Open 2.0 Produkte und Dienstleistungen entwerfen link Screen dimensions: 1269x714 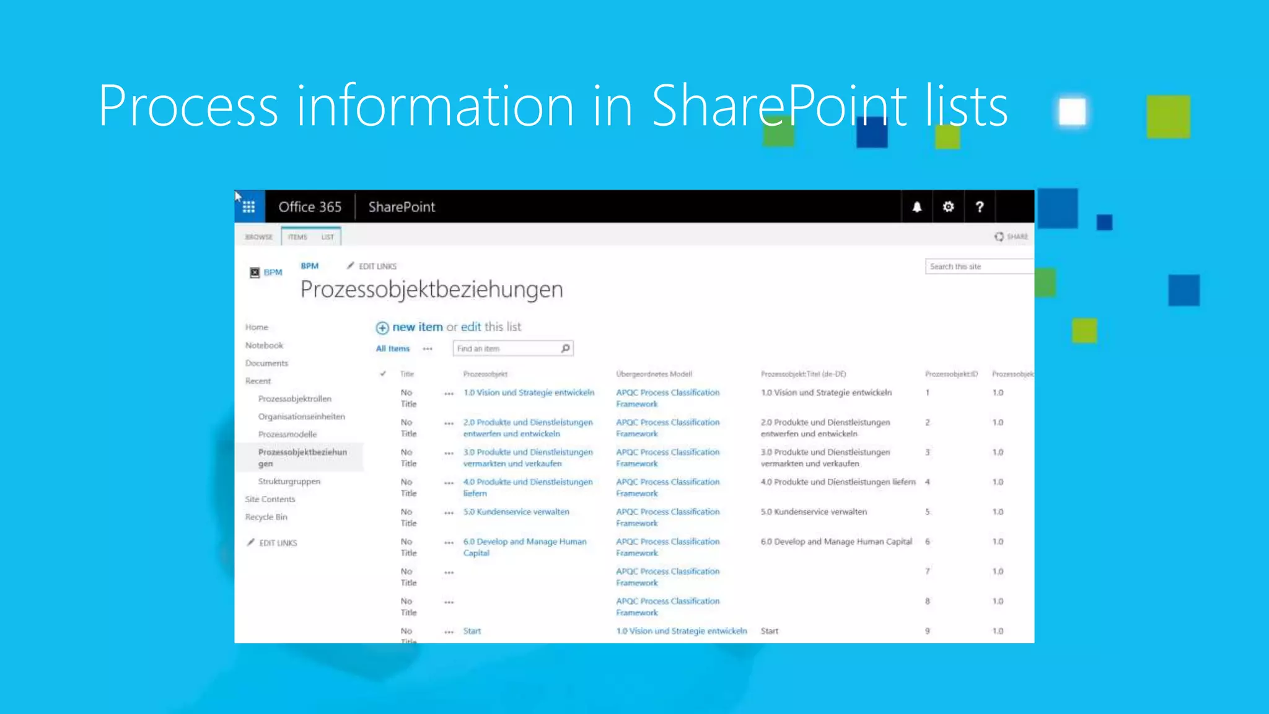click(528, 428)
